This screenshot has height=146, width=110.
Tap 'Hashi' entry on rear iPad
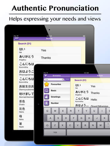pos(26,125)
